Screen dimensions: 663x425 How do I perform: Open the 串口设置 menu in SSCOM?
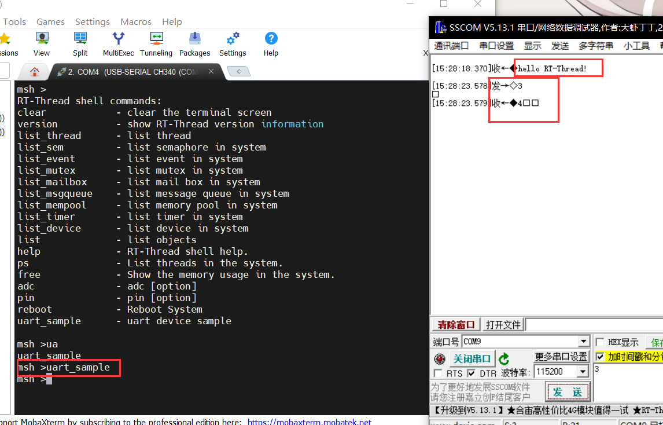click(496, 46)
